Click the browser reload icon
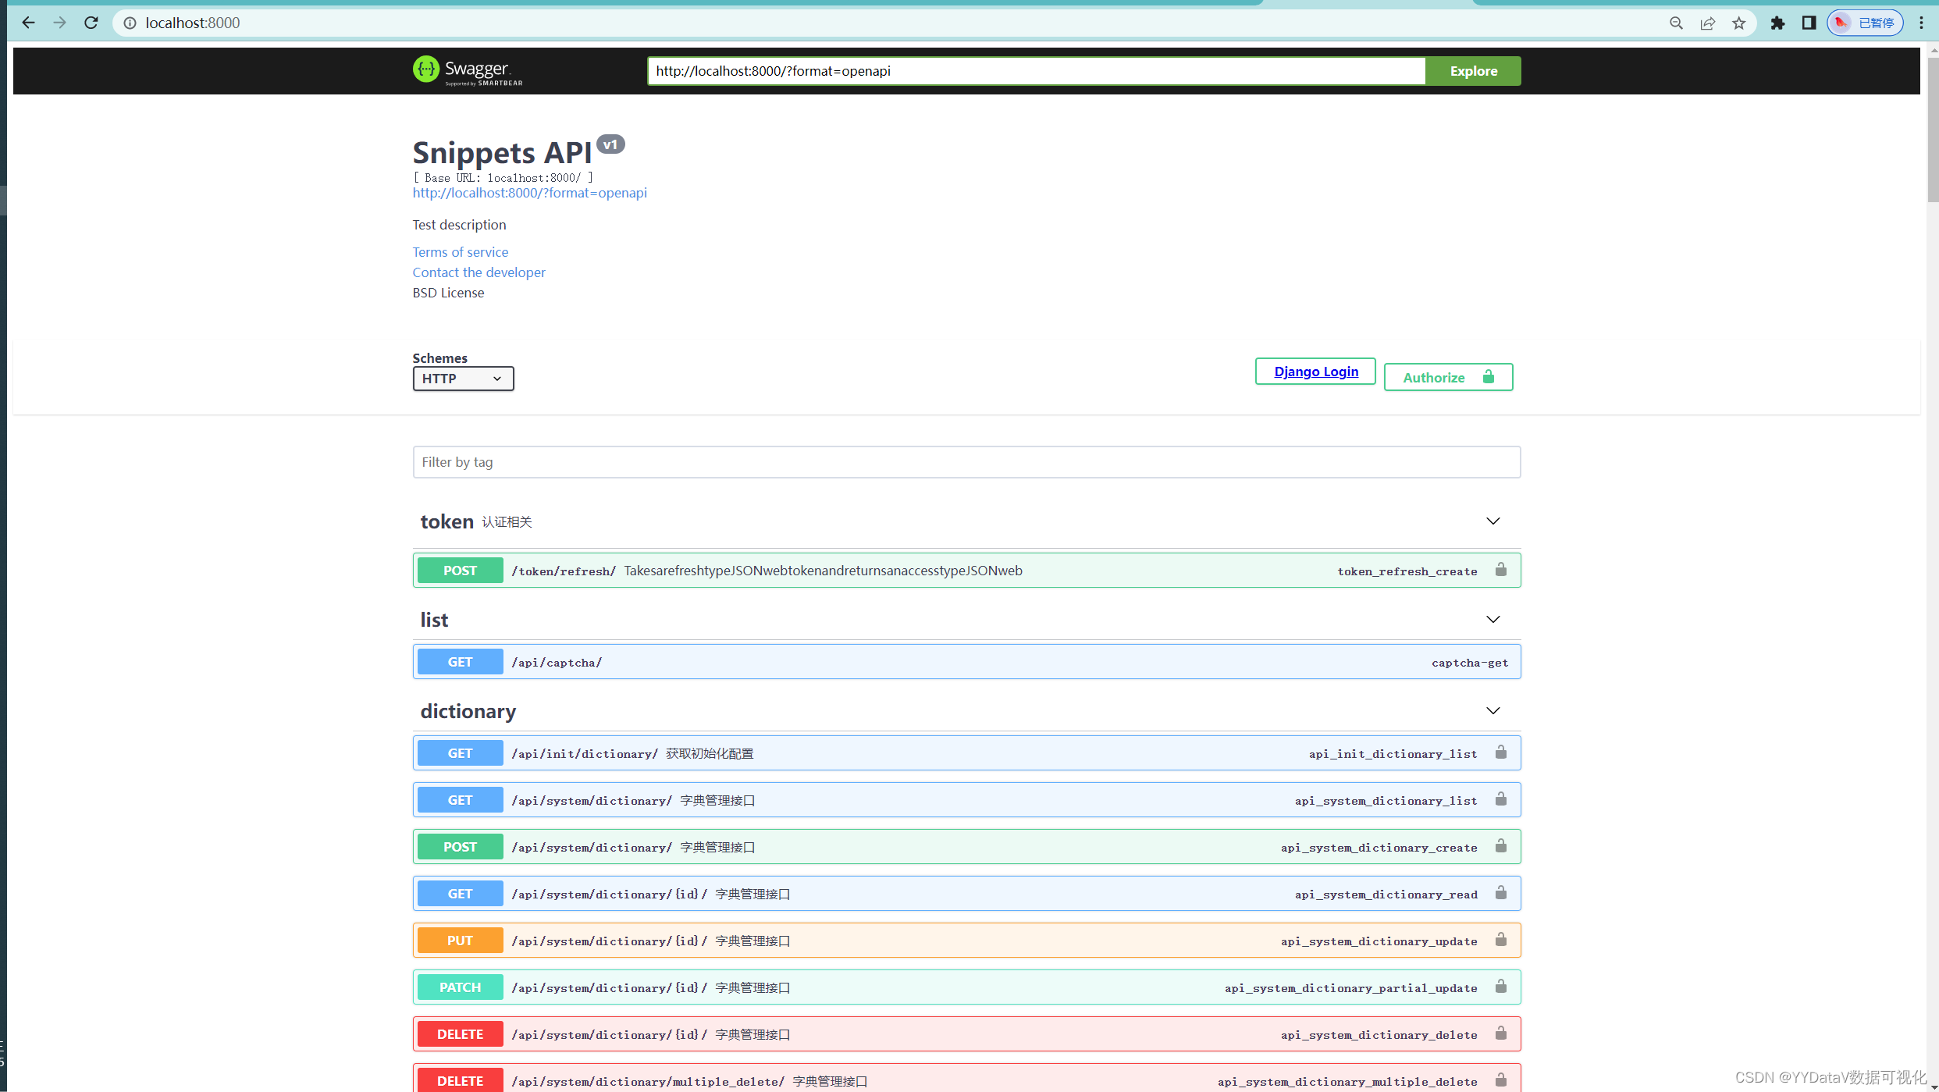Screen dimensions: 1939x1092 91,23
